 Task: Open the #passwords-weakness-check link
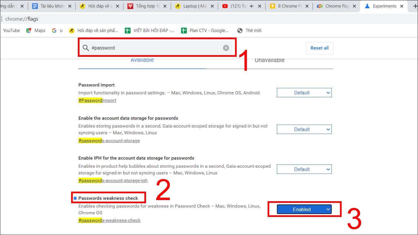[x=109, y=220]
